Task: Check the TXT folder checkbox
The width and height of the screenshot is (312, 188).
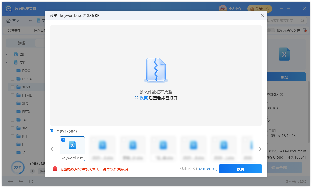Action: pos(13,120)
